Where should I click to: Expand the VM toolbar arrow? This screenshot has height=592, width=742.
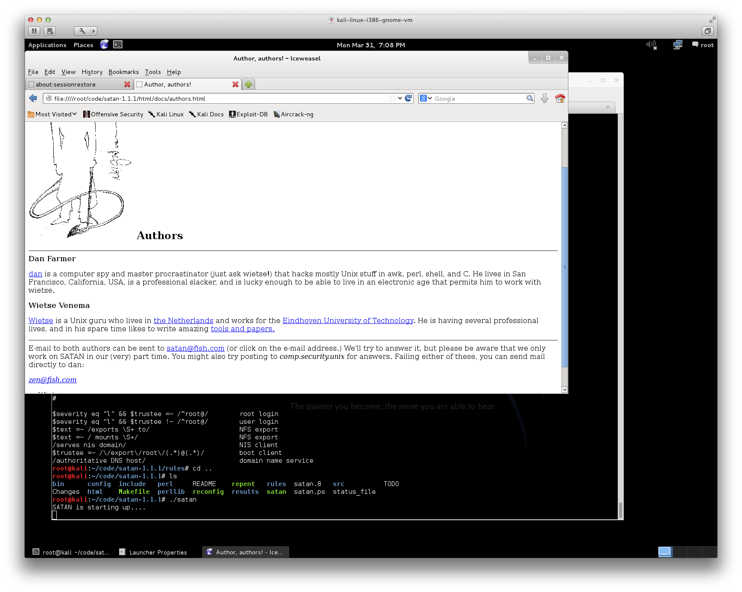[94, 31]
